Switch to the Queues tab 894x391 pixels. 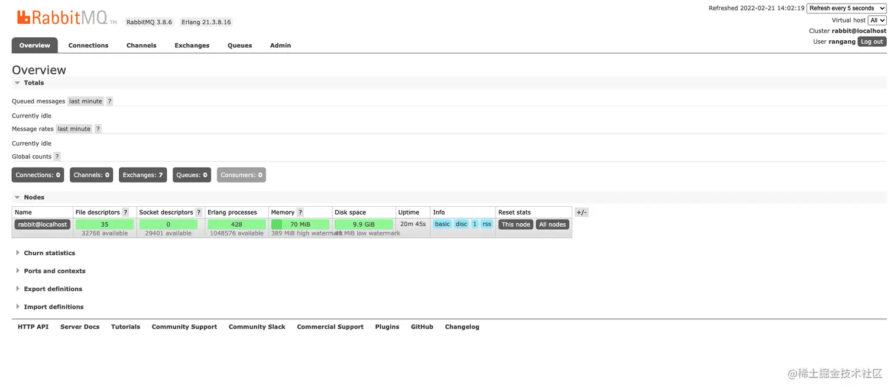(240, 45)
